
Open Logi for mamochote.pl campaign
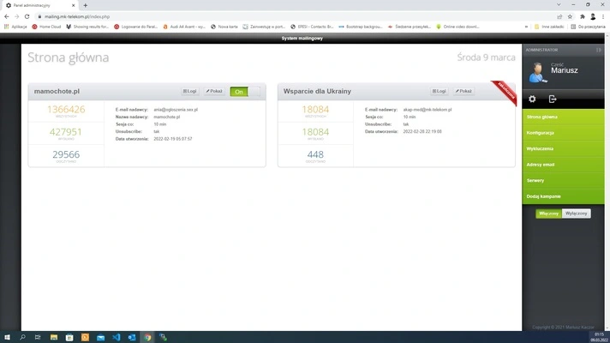coord(189,91)
